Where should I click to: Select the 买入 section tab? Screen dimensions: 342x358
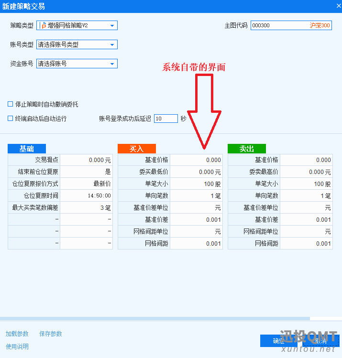click(137, 149)
